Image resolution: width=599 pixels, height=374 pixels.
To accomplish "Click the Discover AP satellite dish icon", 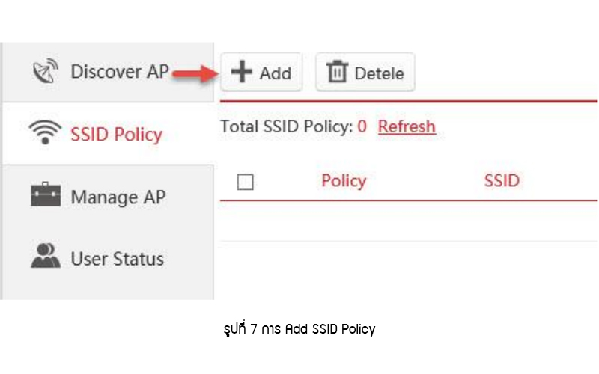I will click(x=46, y=70).
